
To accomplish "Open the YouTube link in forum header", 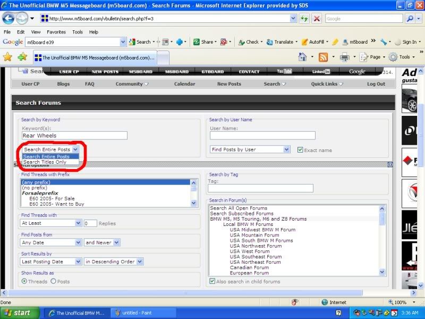I will [x=284, y=71].
